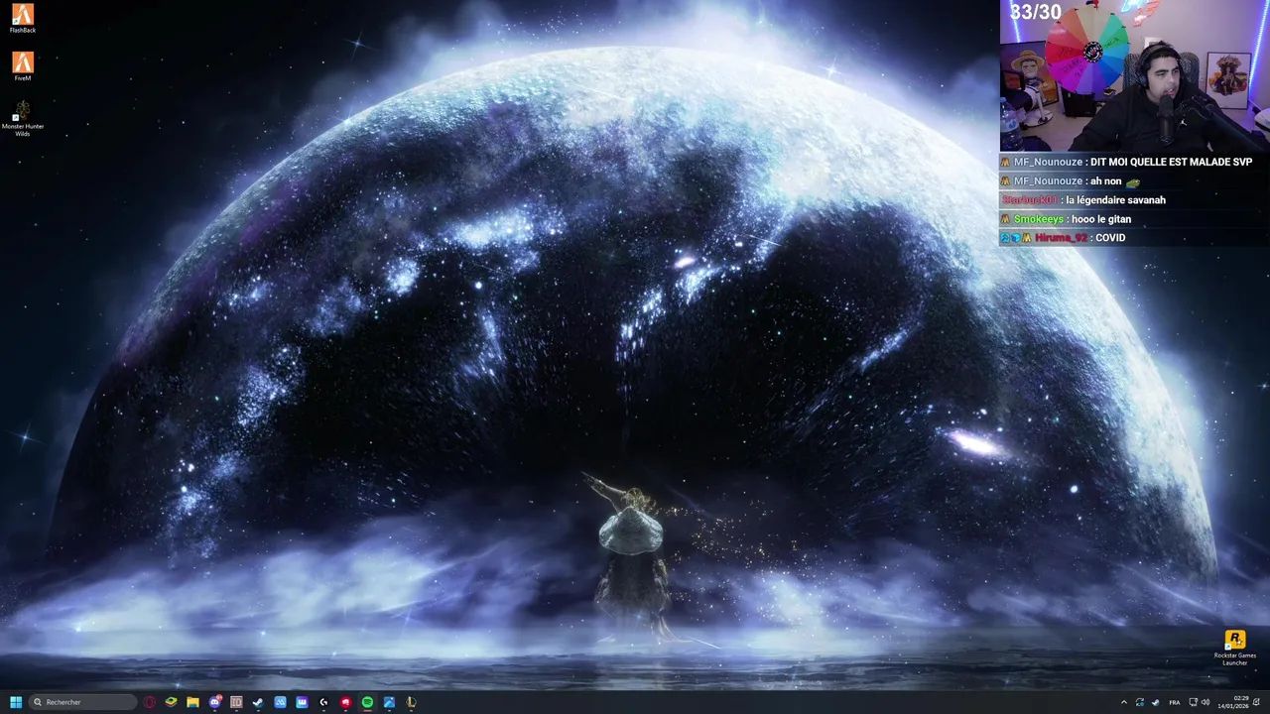Open the Windows Start menu
Image resolution: width=1270 pixels, height=714 pixels.
[16, 702]
